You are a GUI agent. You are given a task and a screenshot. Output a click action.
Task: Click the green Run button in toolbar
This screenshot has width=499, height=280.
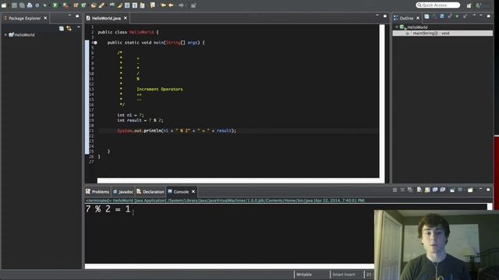[x=55, y=5]
